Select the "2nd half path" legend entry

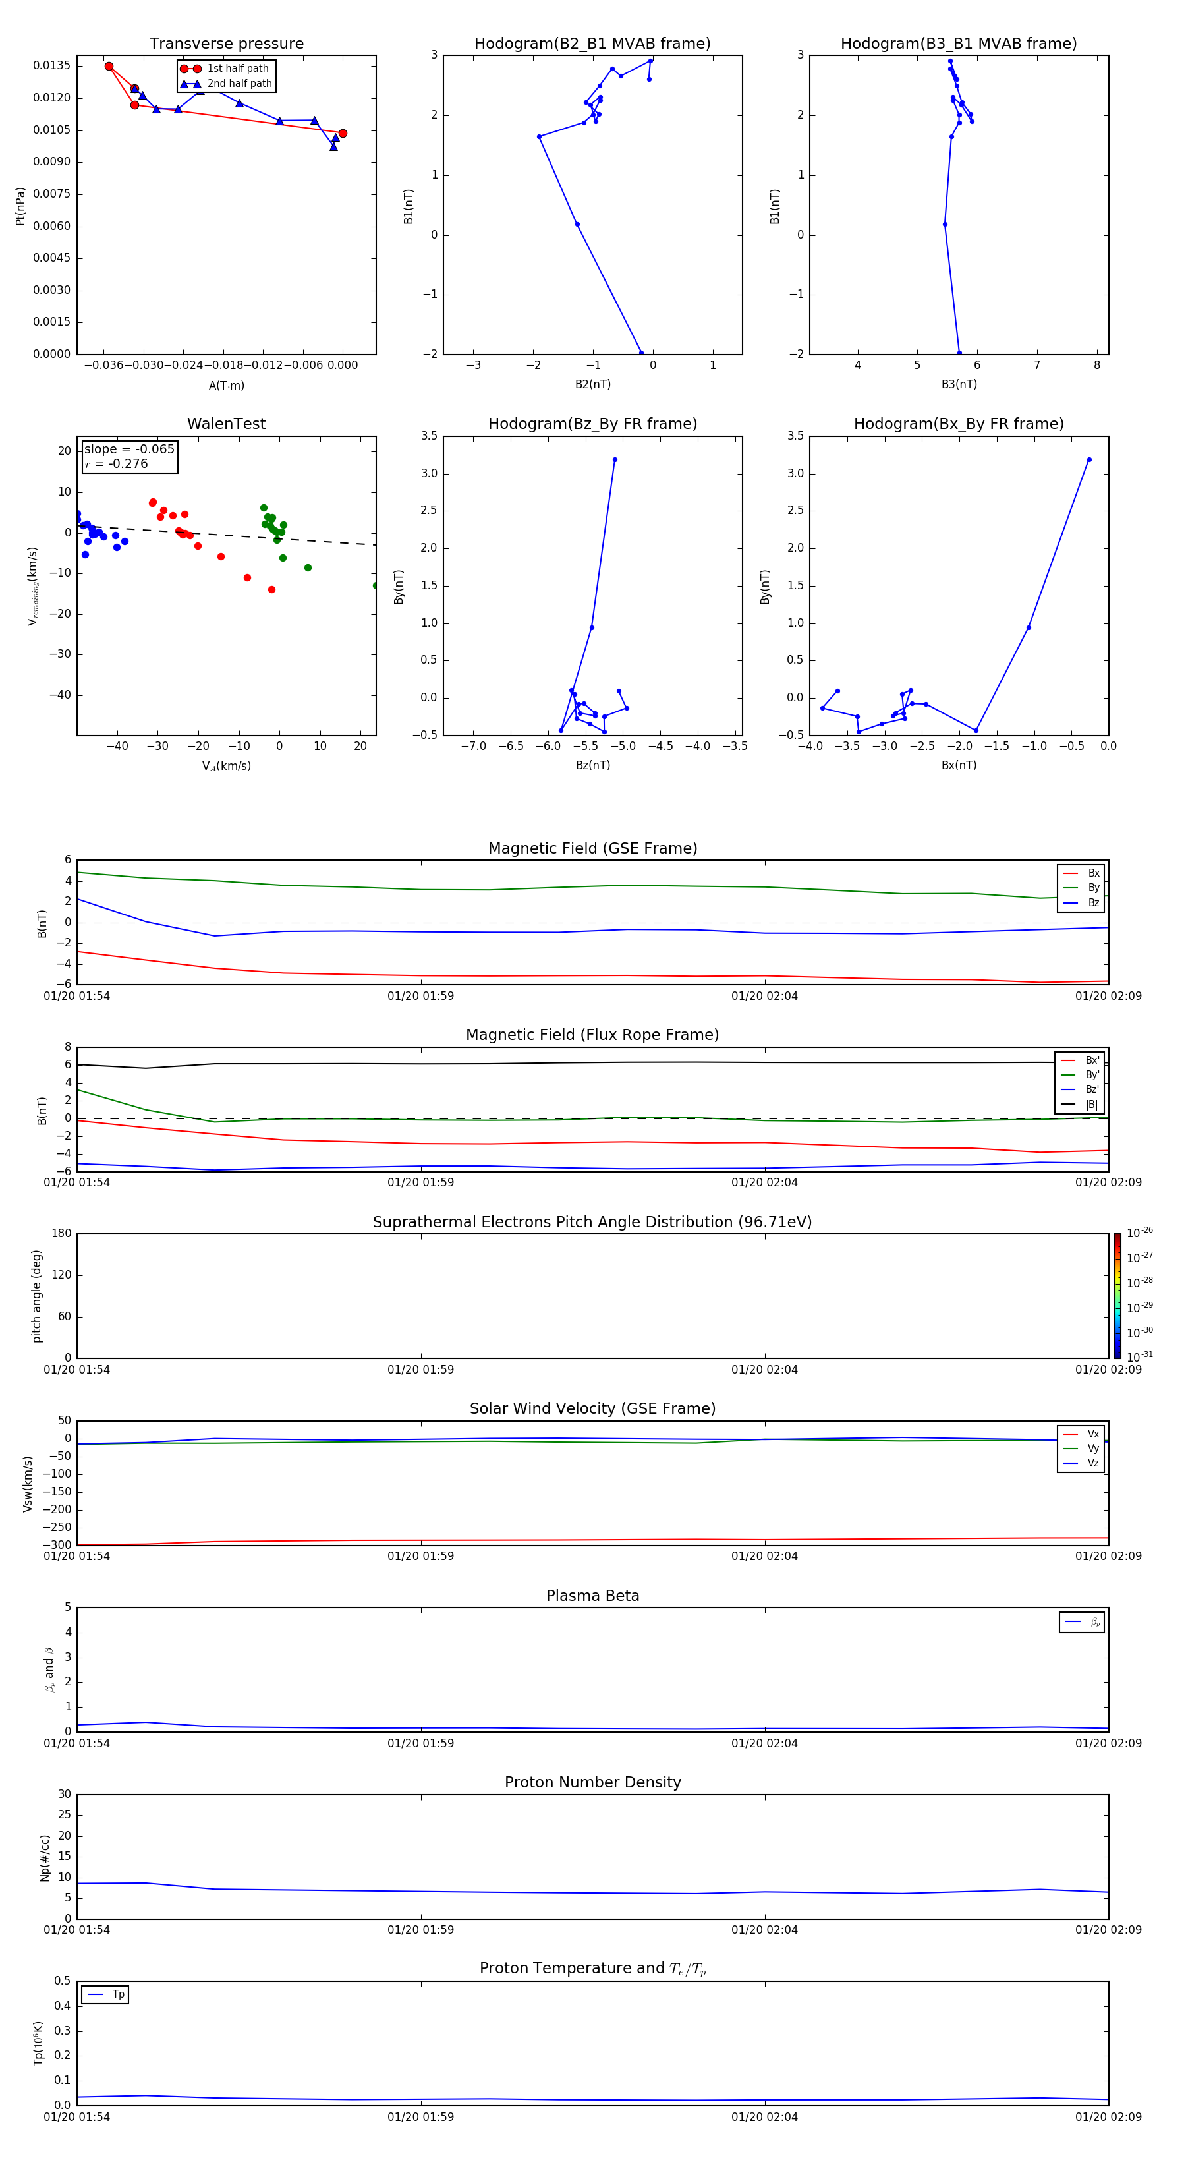[225, 84]
